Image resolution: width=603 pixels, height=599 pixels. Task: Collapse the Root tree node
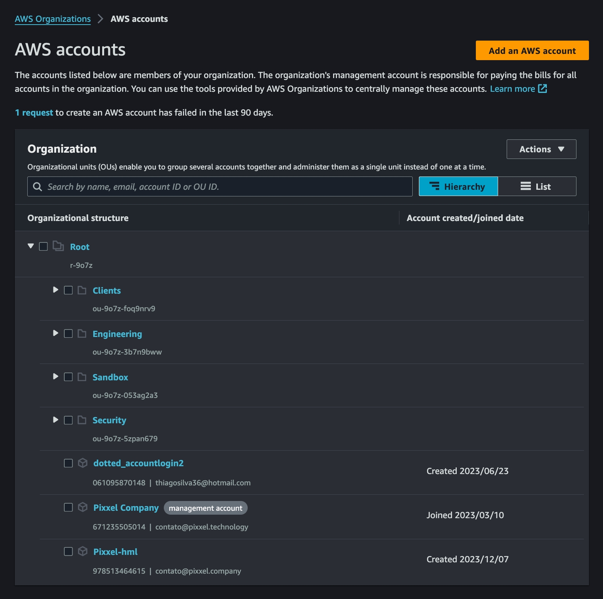click(x=31, y=246)
